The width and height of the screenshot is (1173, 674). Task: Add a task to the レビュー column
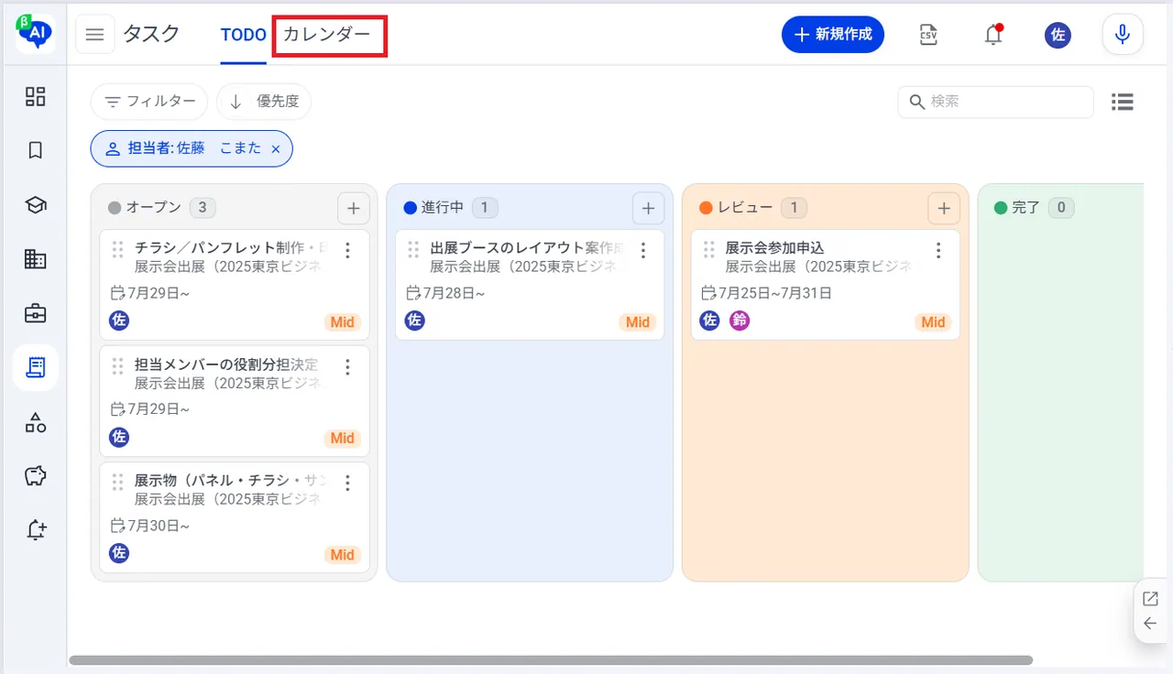[944, 209]
